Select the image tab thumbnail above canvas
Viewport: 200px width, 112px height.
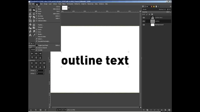65,8
